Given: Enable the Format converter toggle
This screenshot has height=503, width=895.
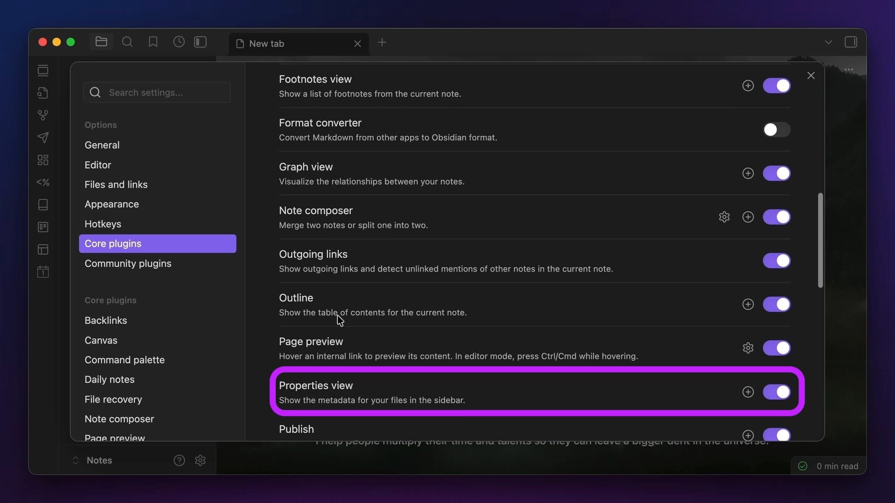Looking at the screenshot, I should coord(776,130).
